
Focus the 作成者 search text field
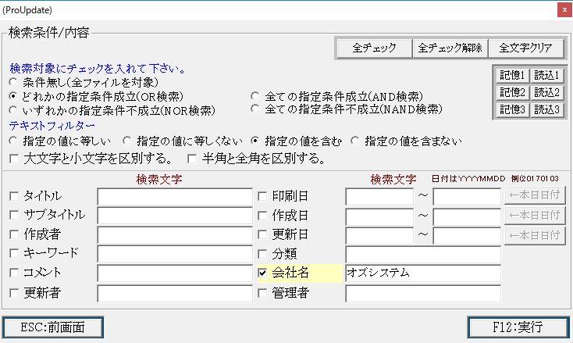click(175, 235)
